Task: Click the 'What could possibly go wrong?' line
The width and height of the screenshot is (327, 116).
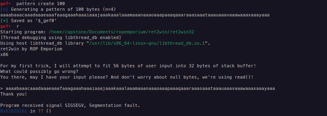Action: coord(39,71)
